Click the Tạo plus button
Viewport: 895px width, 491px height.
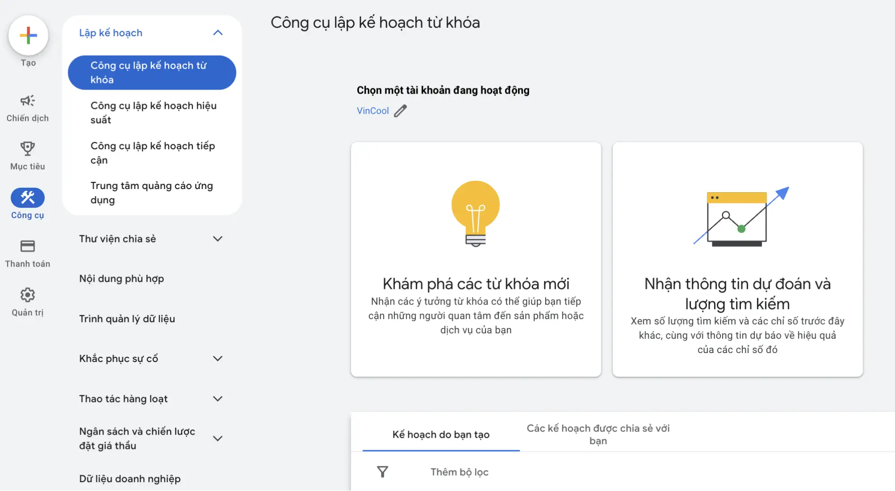click(28, 35)
